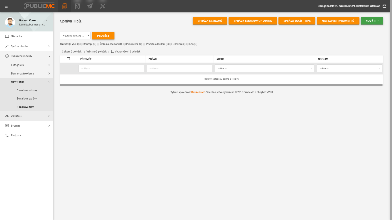This screenshot has height=220, width=392.
Task: Click the icon beside Systém
Action: [x=7, y=126]
